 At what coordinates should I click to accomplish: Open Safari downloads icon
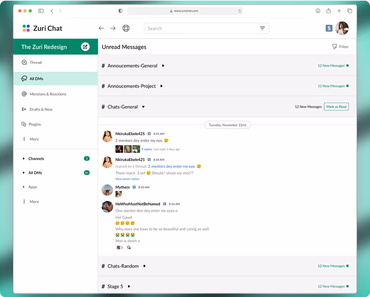pos(318,11)
